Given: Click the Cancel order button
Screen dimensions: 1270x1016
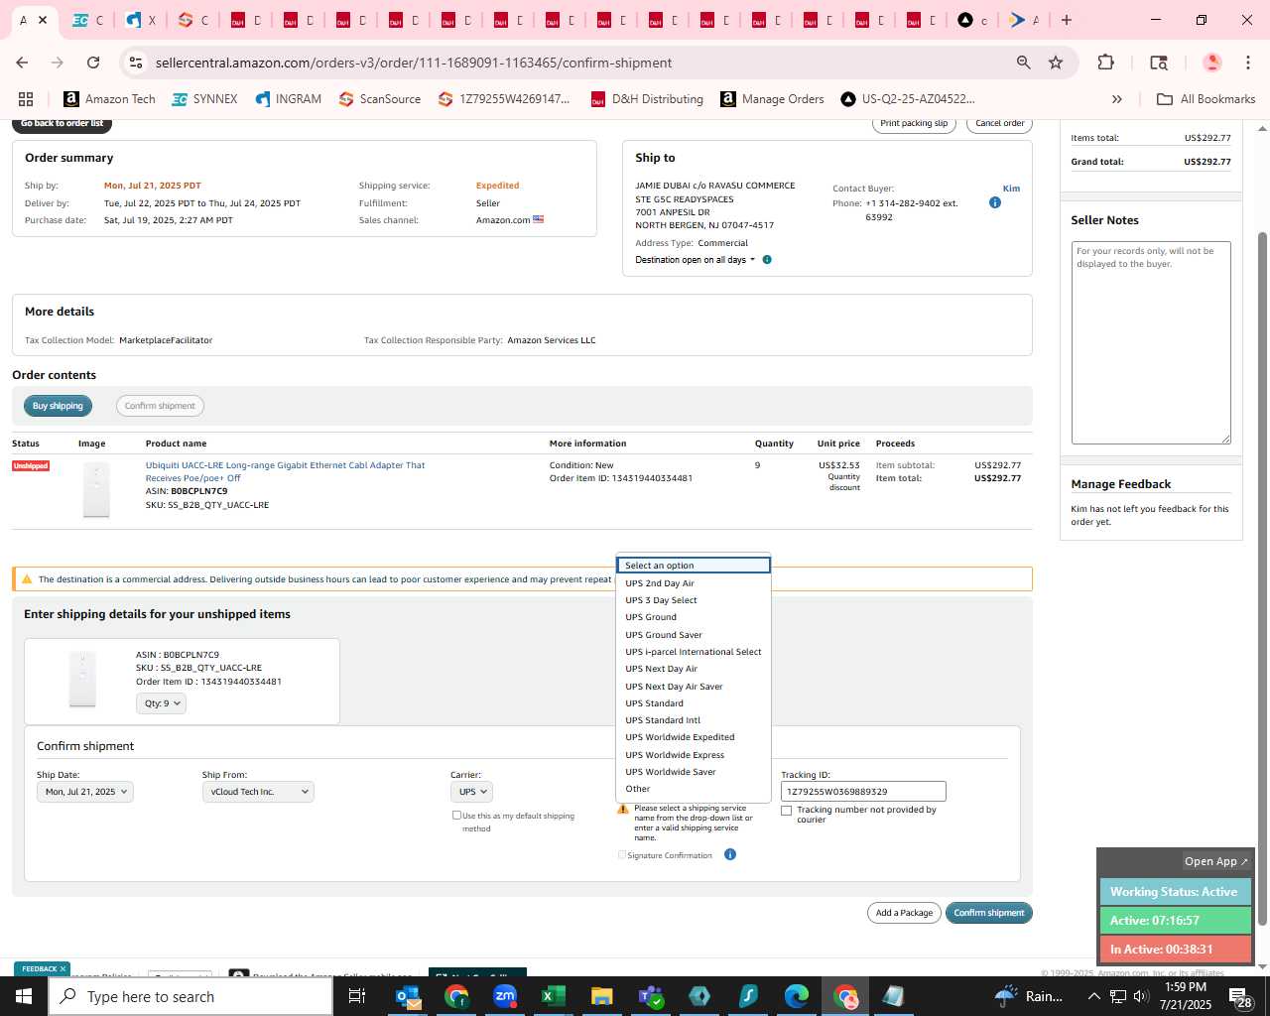Looking at the screenshot, I should coord(999,124).
